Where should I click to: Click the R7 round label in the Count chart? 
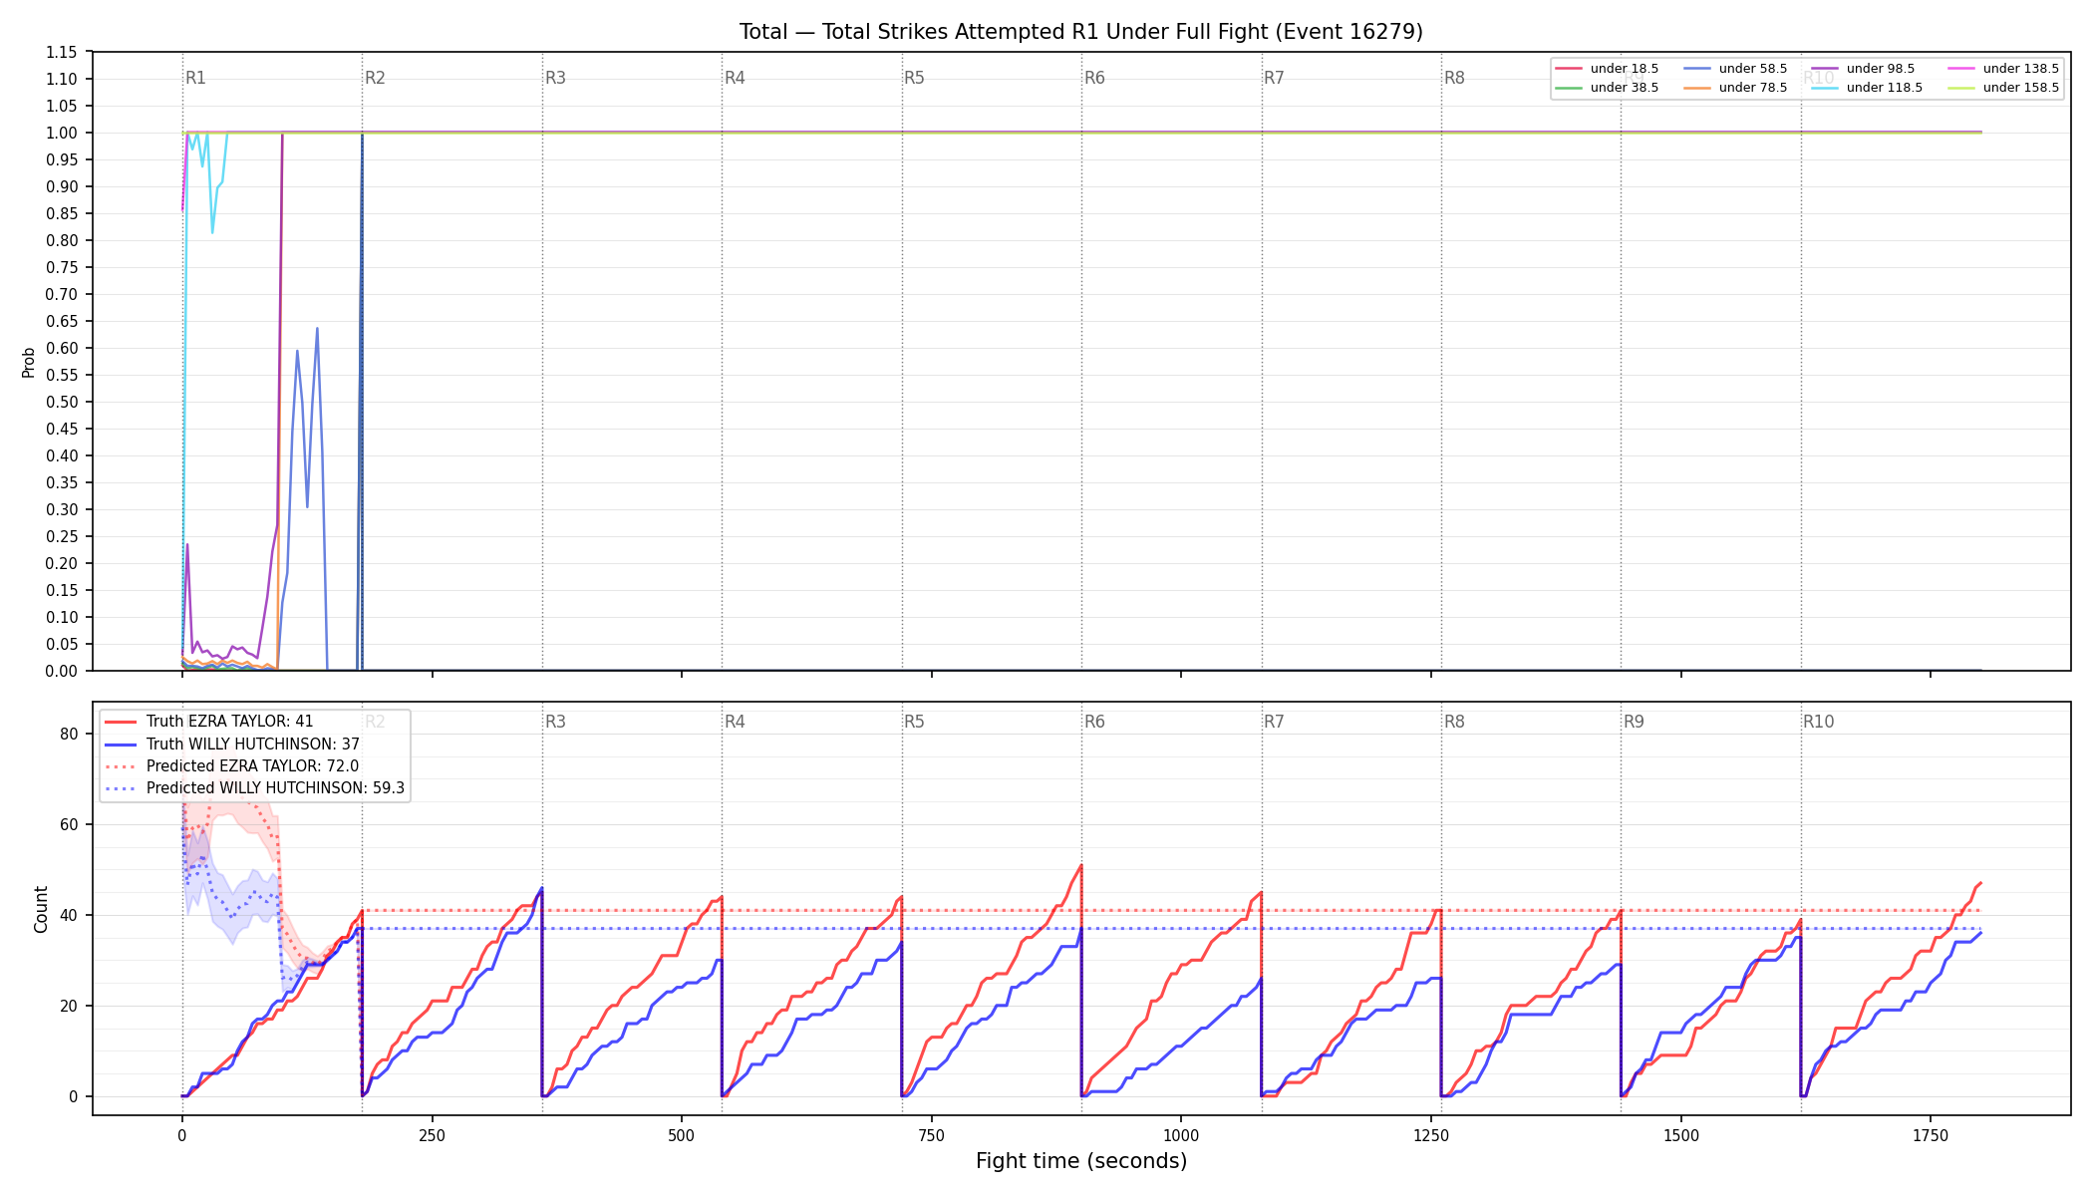tap(1274, 722)
